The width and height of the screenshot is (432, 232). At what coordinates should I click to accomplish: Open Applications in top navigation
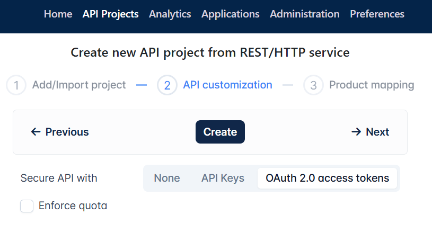(231, 14)
